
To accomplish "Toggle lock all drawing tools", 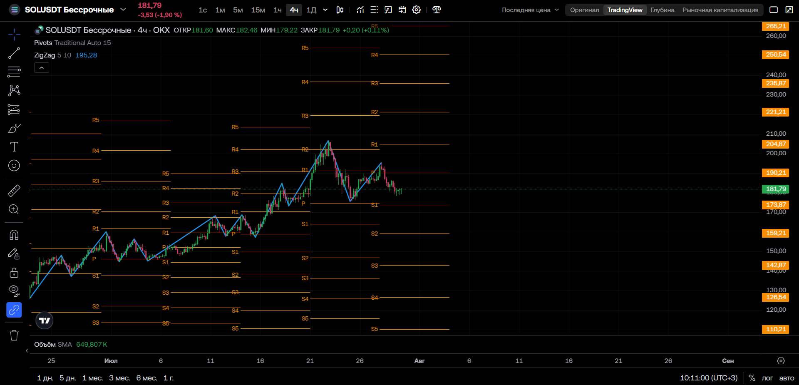I will 14,273.
